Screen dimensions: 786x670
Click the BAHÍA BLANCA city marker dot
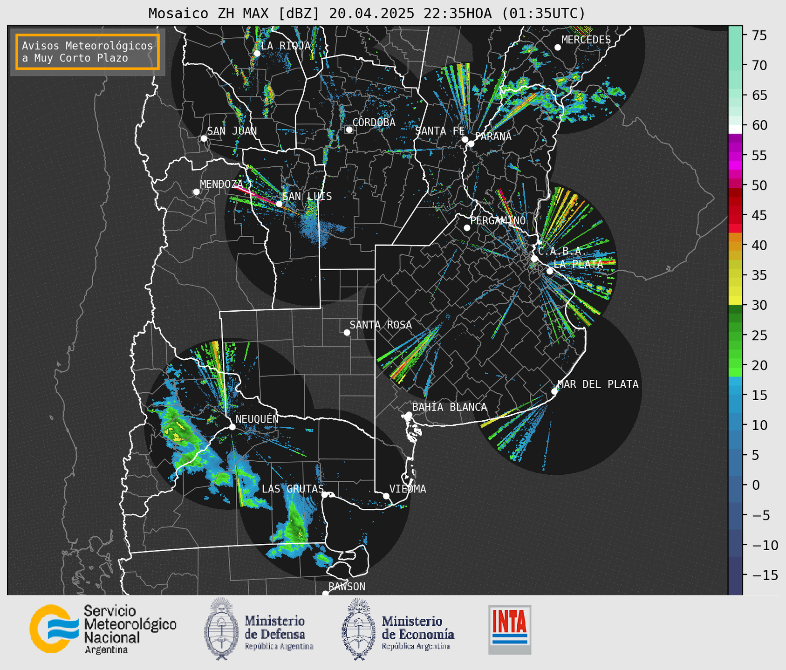point(409,415)
